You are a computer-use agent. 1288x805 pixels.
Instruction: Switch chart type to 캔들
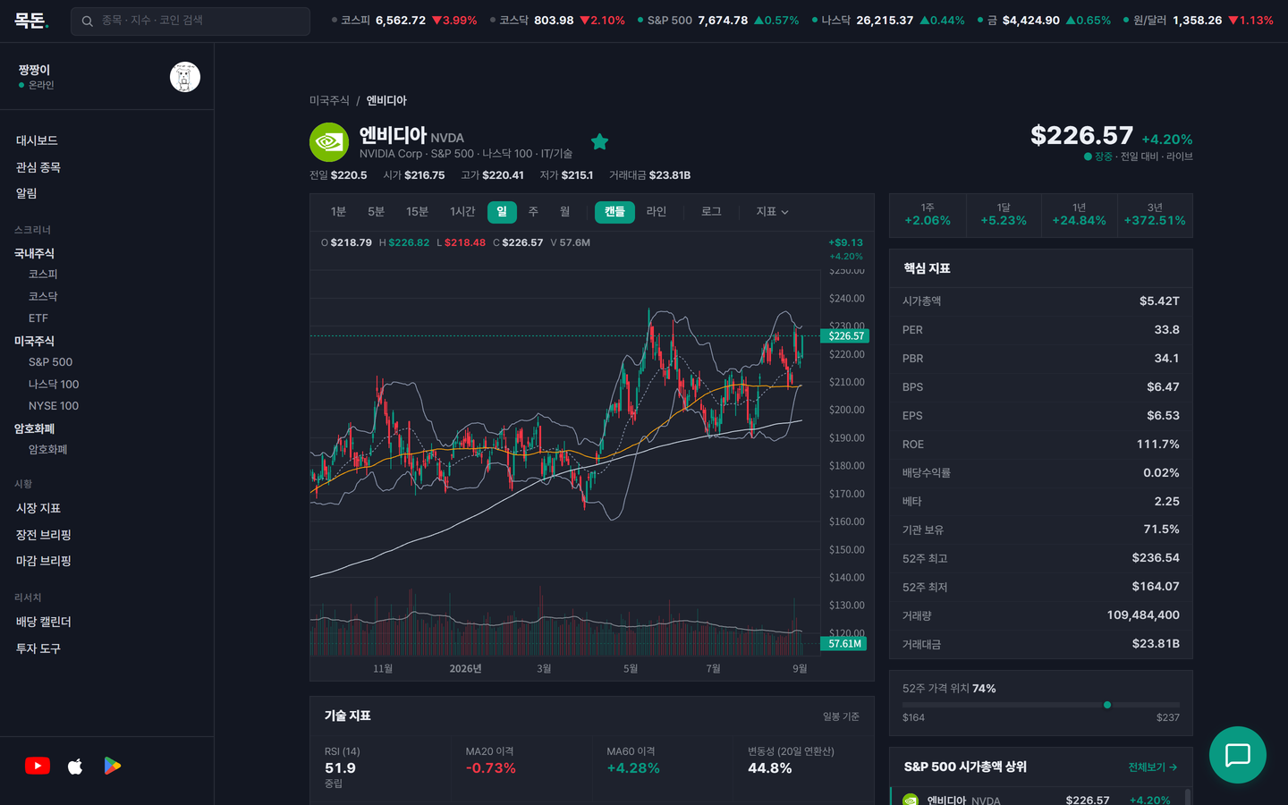point(614,212)
